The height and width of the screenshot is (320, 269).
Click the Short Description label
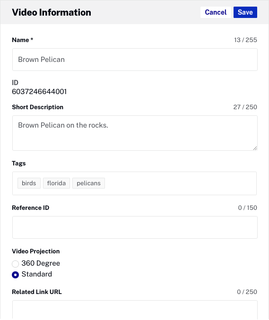click(37, 107)
